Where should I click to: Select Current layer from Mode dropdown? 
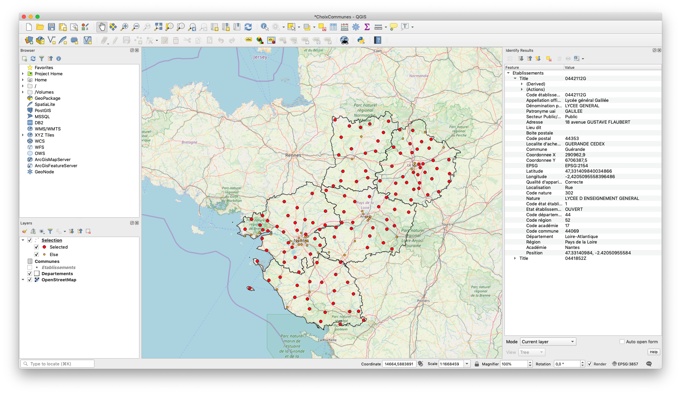tap(546, 342)
